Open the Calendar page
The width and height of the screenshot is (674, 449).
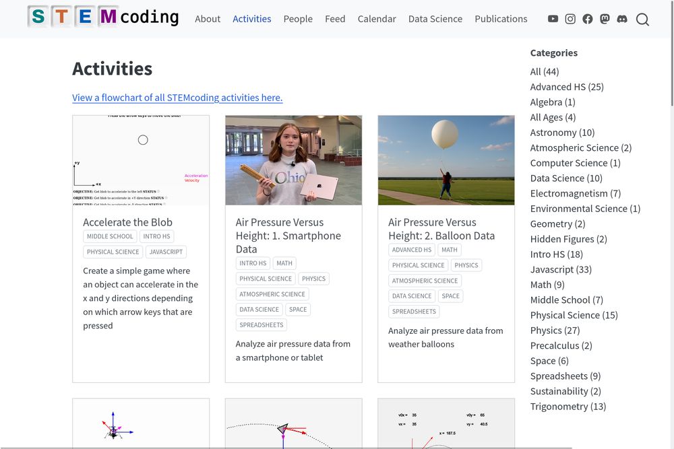pyautogui.click(x=377, y=19)
